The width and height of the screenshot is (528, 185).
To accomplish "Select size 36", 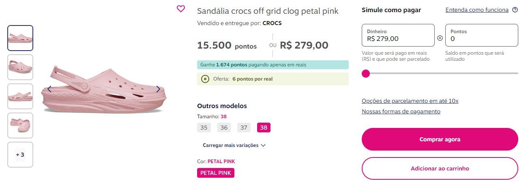I will point(224,128).
